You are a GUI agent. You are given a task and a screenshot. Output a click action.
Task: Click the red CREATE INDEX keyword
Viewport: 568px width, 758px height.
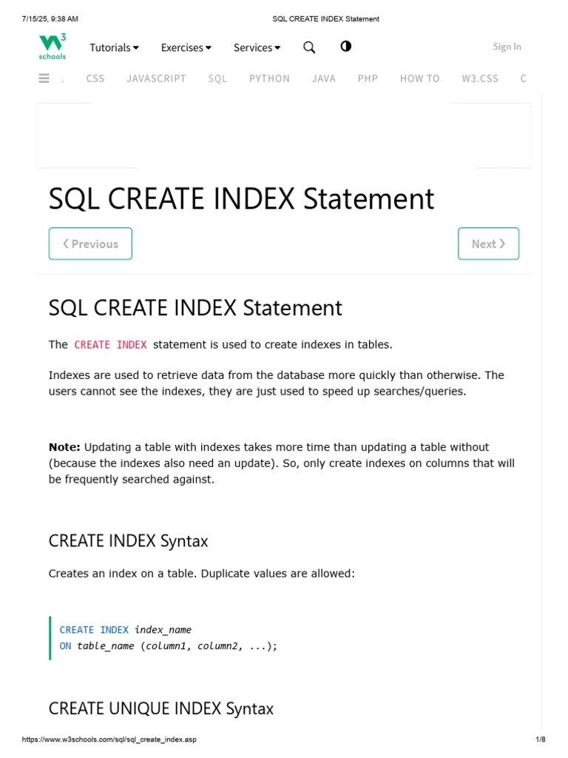tap(111, 345)
